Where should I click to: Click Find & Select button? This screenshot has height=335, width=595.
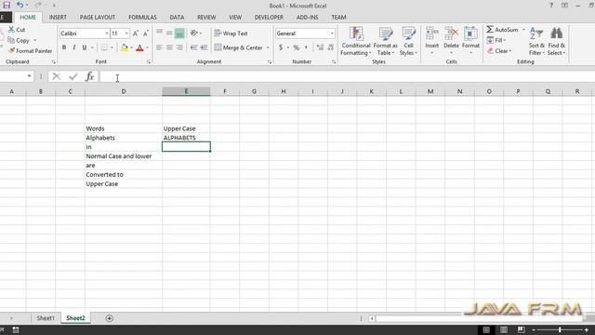[556, 41]
